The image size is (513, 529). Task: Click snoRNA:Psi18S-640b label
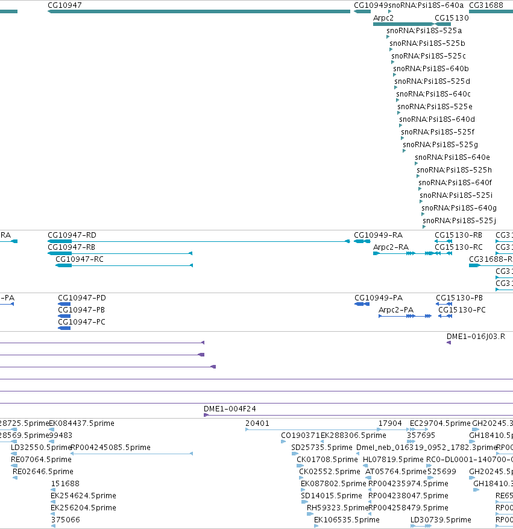[431, 69]
